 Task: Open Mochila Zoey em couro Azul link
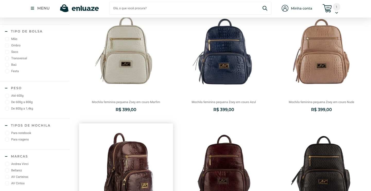point(224,102)
